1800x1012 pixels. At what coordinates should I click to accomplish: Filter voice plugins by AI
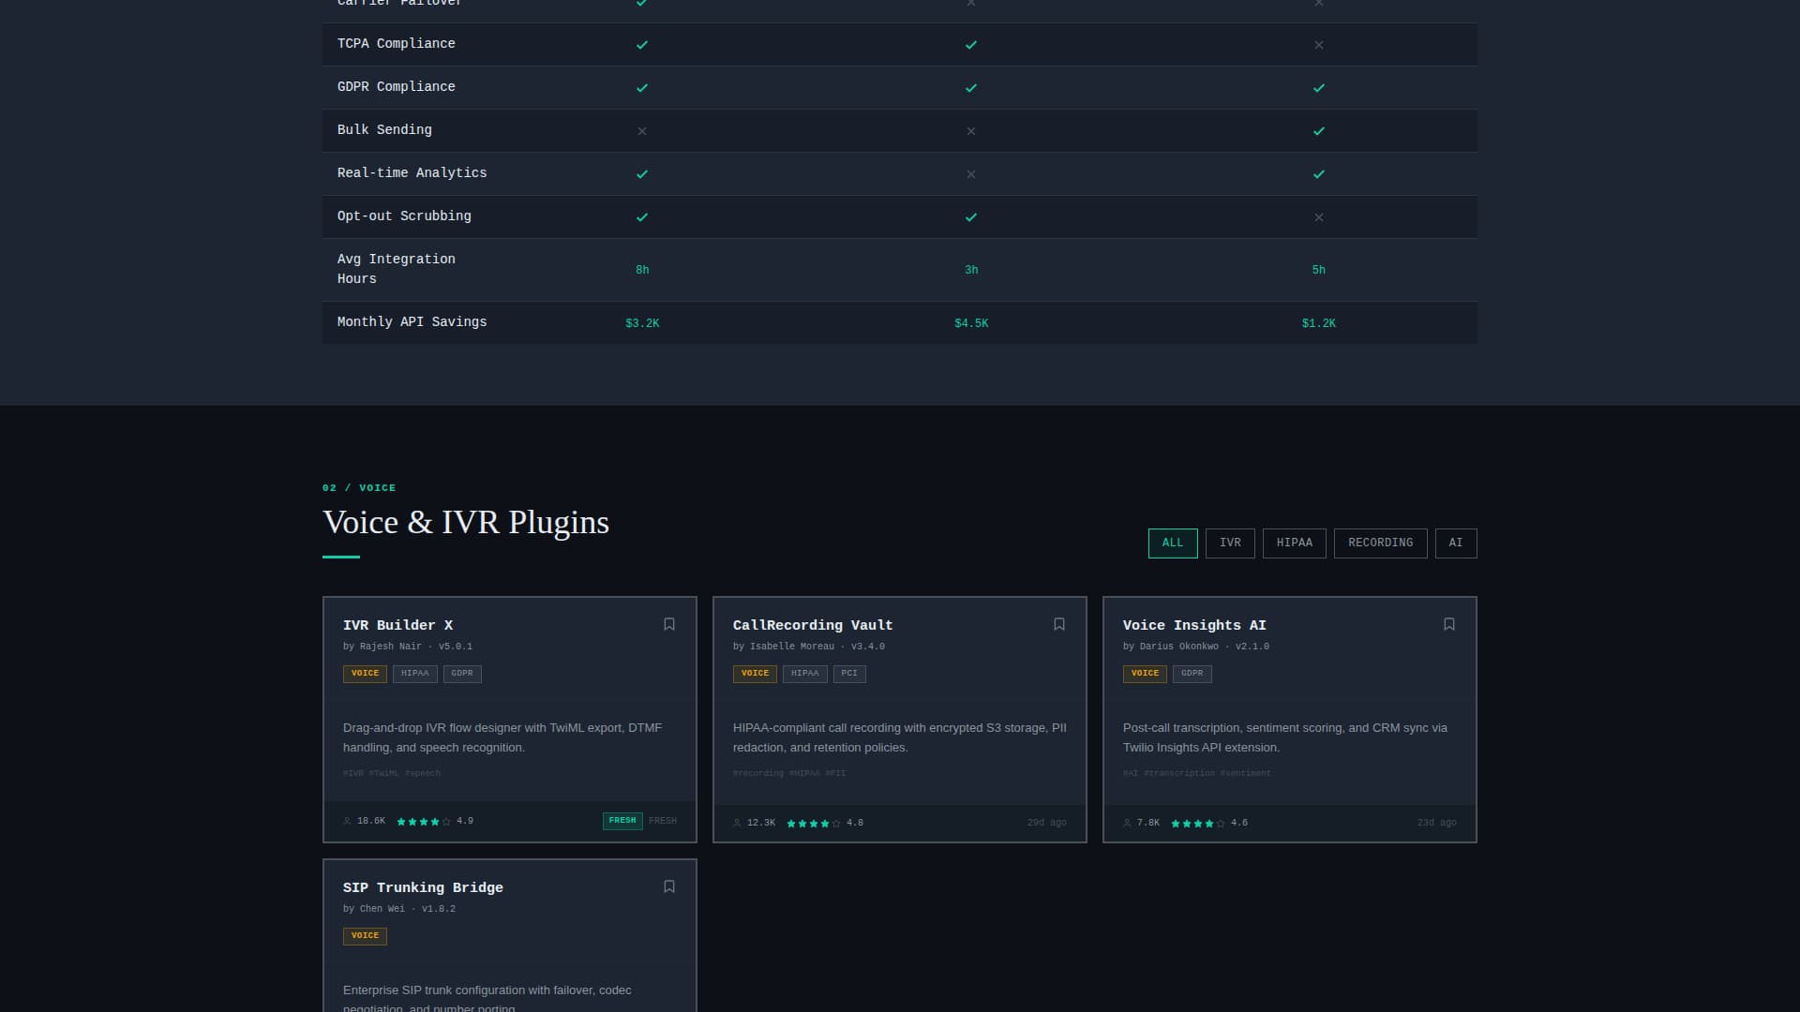1456,543
